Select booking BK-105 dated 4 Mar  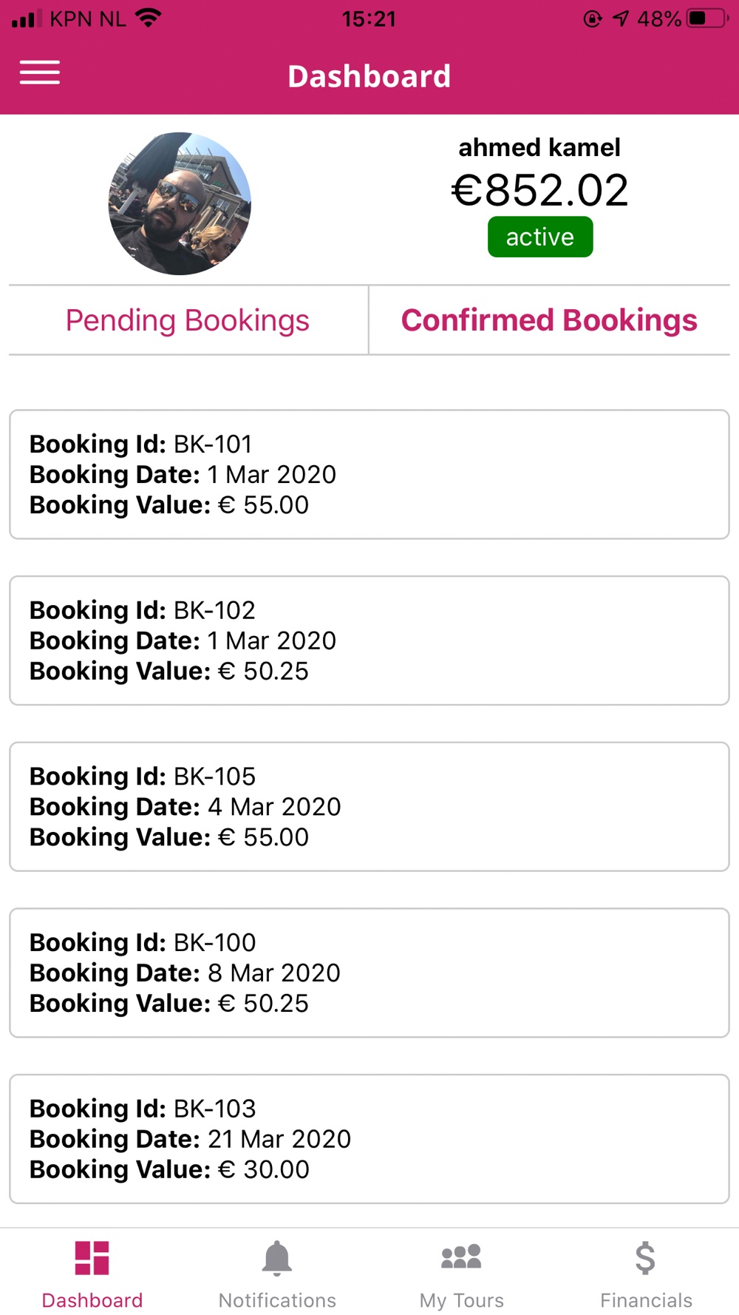click(369, 807)
